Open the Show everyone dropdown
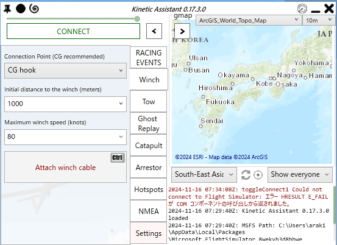The image size is (337, 245). click(300, 174)
